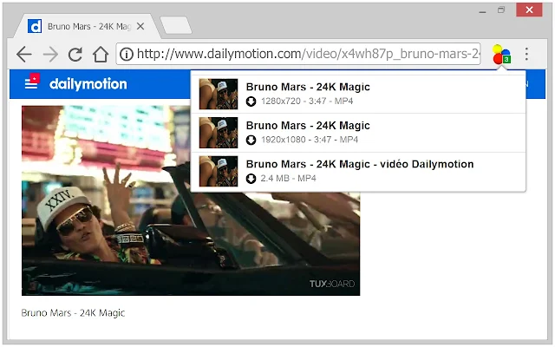Click thumbnail of the 1920x1080 entry
Viewport: 555px width, 347px height.
click(219, 133)
